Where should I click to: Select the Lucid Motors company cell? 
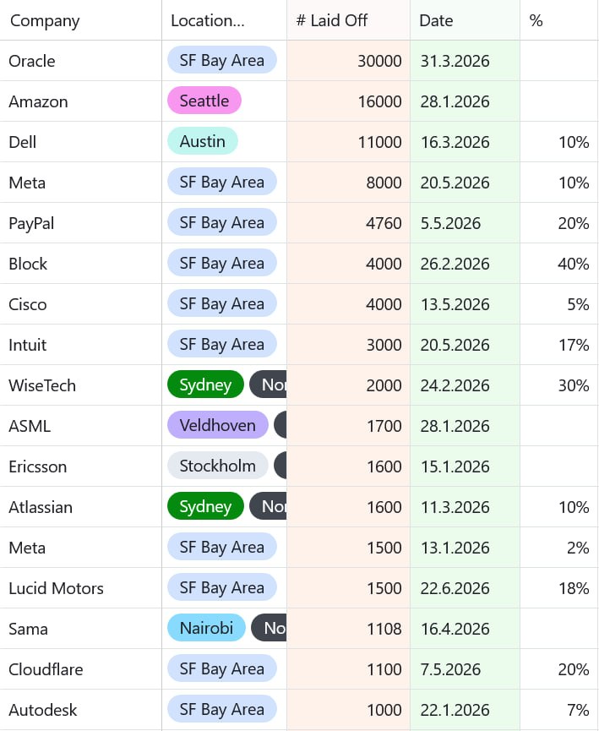80,588
